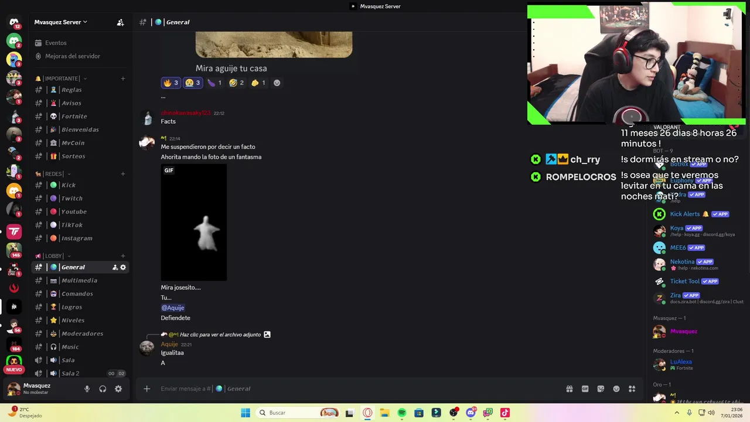Open Mejoras del servidor
Viewport: 750px width, 422px height.
tap(80, 56)
